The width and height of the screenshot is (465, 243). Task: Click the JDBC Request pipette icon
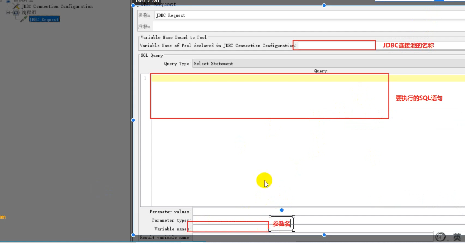tap(24, 19)
